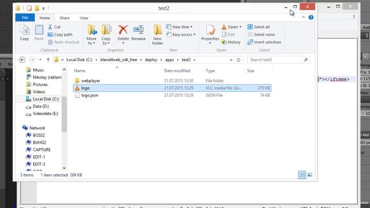Switch to Large icons view layout

point(310,174)
